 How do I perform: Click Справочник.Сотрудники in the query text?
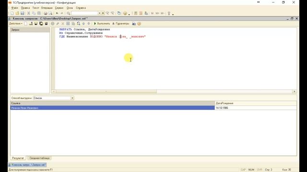[x=83, y=33]
